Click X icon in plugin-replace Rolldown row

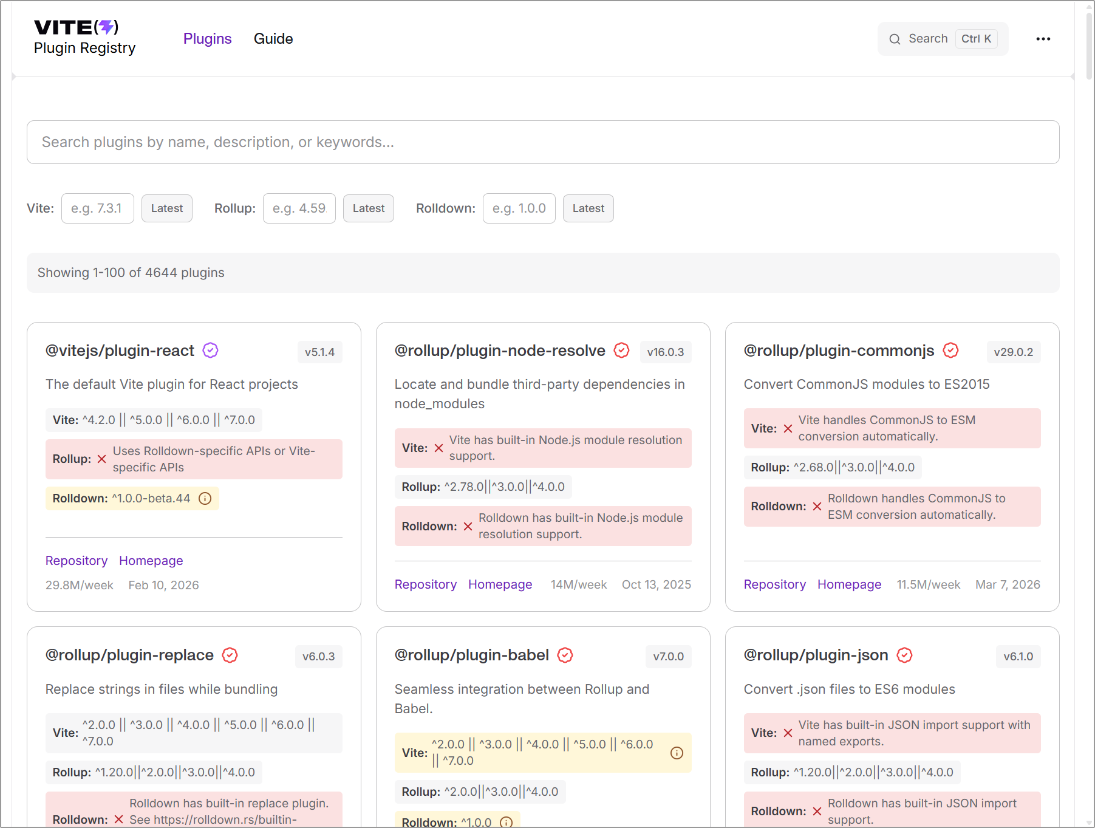coord(118,820)
